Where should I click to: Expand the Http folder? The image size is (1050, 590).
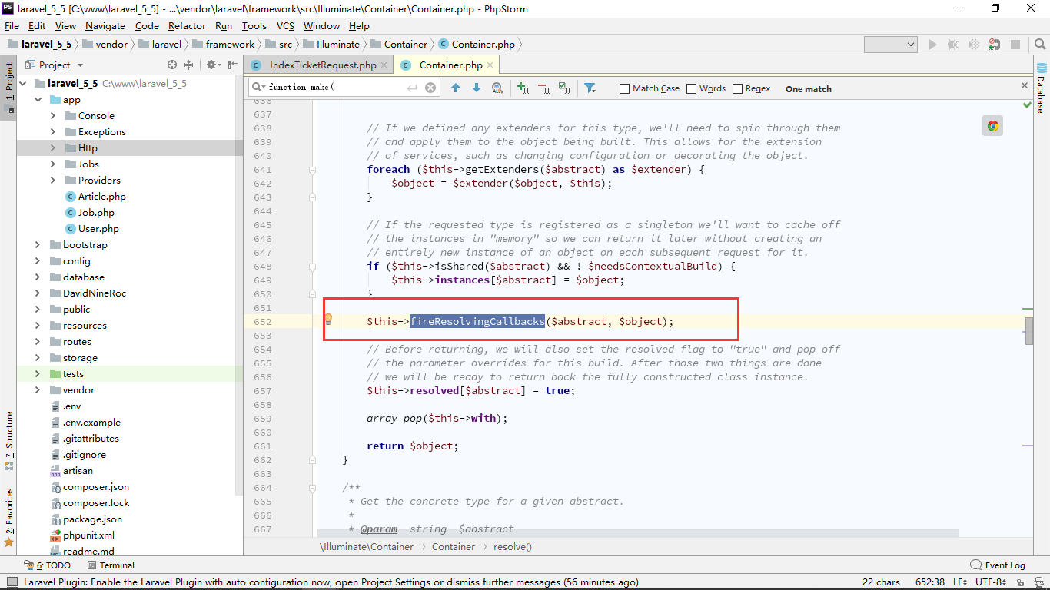[52, 148]
